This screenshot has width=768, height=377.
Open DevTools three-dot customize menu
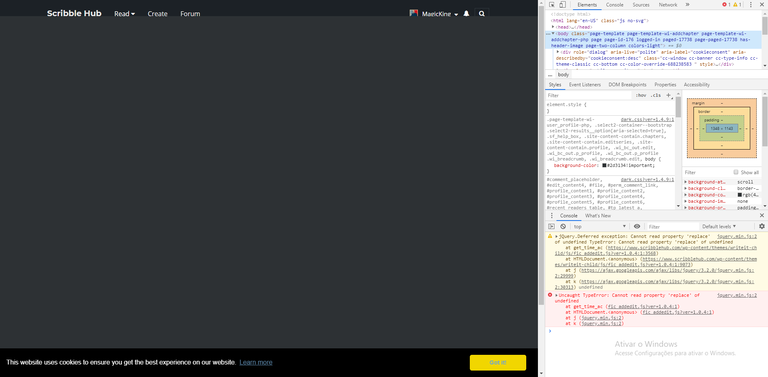pos(751,5)
